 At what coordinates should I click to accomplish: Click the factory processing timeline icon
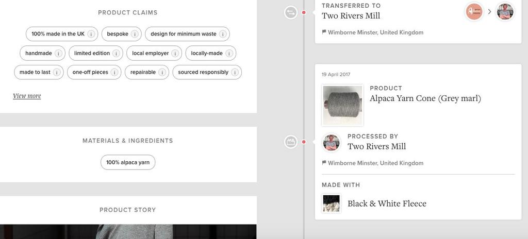click(290, 142)
